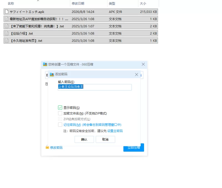Click the 输入密码 password field
222x188 pixels.
point(95,87)
